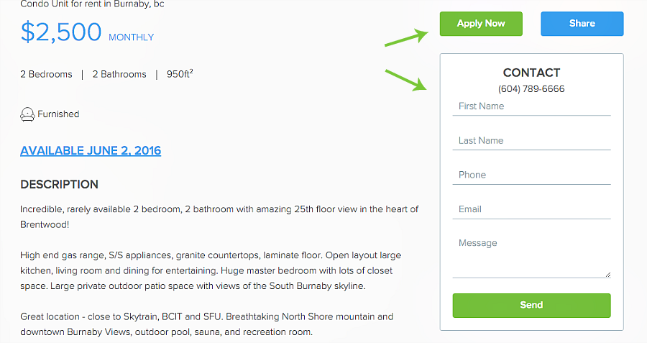Submit the contact form with Send
Viewport: 647px width, 343px height.
(x=531, y=306)
